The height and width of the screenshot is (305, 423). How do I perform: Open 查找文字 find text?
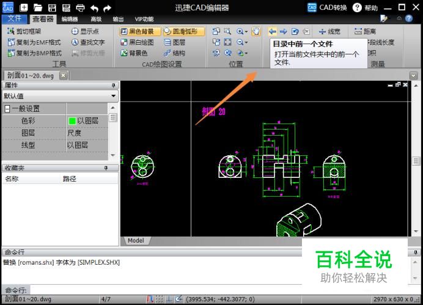coord(88,42)
